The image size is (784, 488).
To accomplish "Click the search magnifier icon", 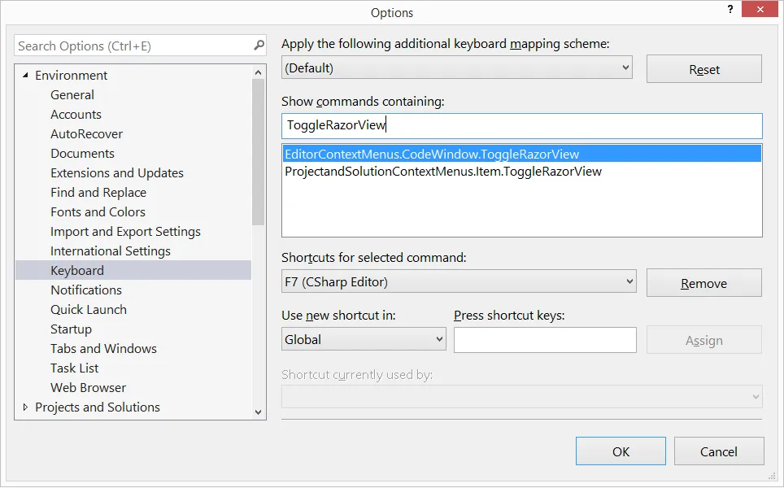I will coord(259,46).
